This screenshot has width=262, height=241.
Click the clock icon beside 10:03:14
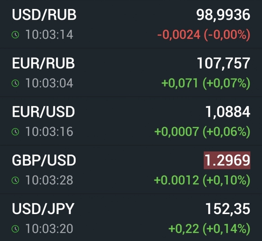pyautogui.click(x=15, y=35)
